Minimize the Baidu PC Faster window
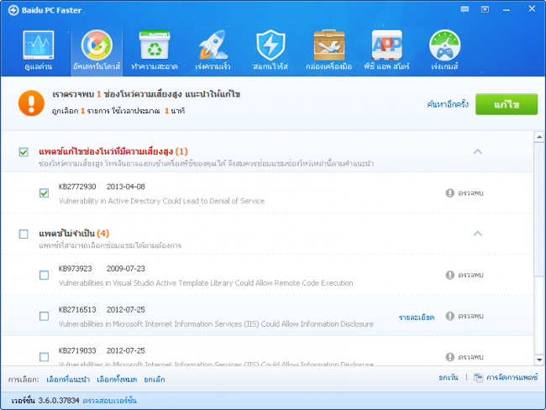 tap(507, 10)
